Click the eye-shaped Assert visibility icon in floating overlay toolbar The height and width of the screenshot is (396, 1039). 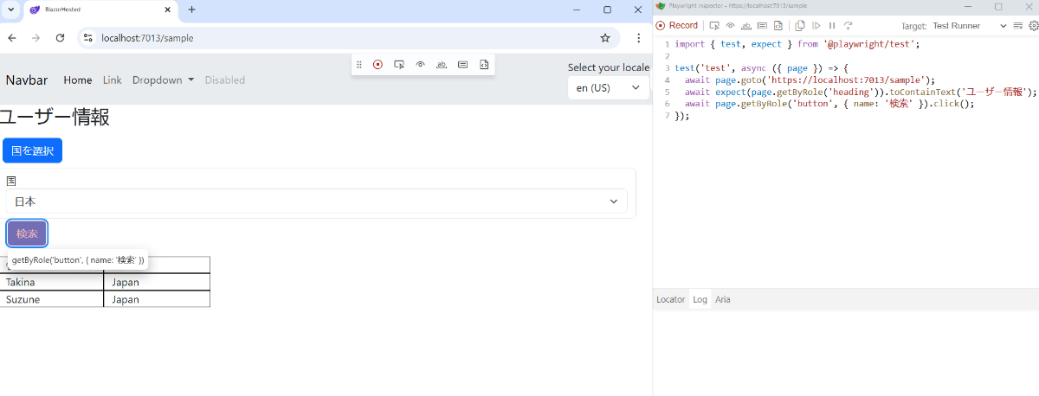pyautogui.click(x=420, y=65)
